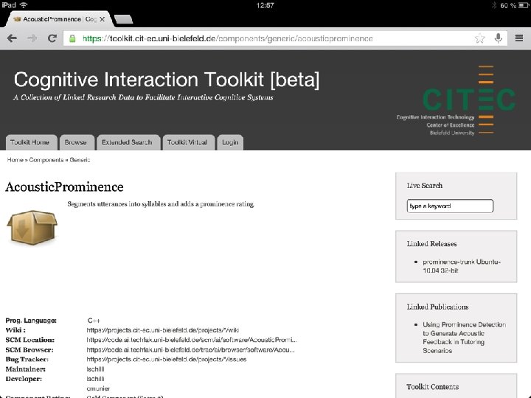This screenshot has height=398, width=531.
Task: Click the Toolkit Contents heading
Action: click(432, 386)
